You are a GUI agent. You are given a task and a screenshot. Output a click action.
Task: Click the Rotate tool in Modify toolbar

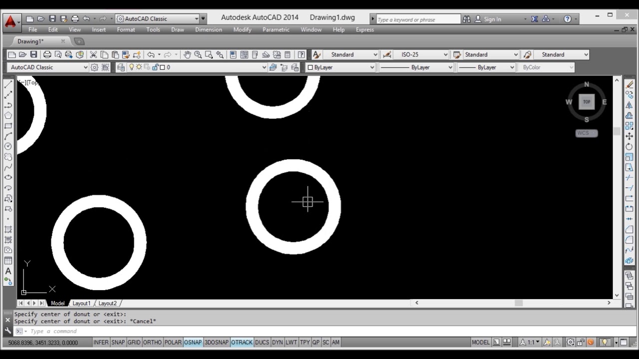pyautogui.click(x=630, y=147)
